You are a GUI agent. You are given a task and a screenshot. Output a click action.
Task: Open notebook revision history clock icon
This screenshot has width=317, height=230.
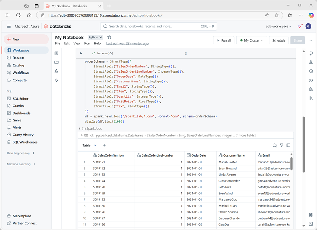pos(311,71)
